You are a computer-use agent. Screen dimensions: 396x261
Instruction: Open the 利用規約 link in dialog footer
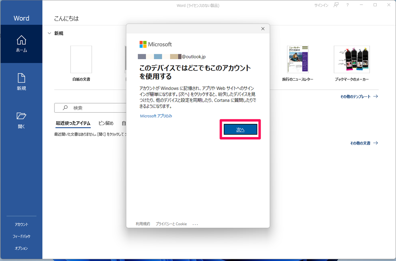coord(143,224)
